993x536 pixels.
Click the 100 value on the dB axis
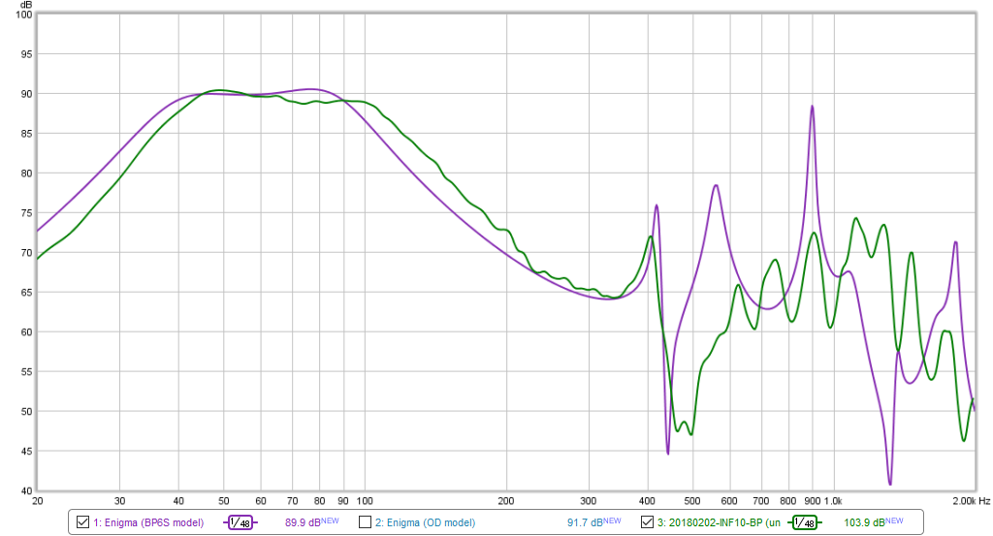[24, 15]
